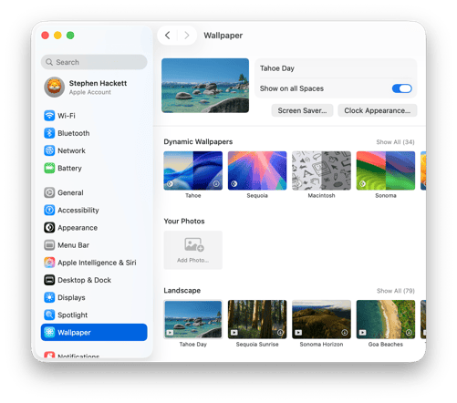
Task: Click the Apple Intelligence & Siri icon
Action: click(49, 263)
